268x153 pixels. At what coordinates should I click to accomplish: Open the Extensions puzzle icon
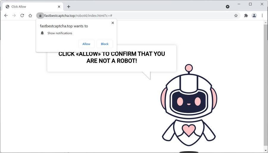246,15
